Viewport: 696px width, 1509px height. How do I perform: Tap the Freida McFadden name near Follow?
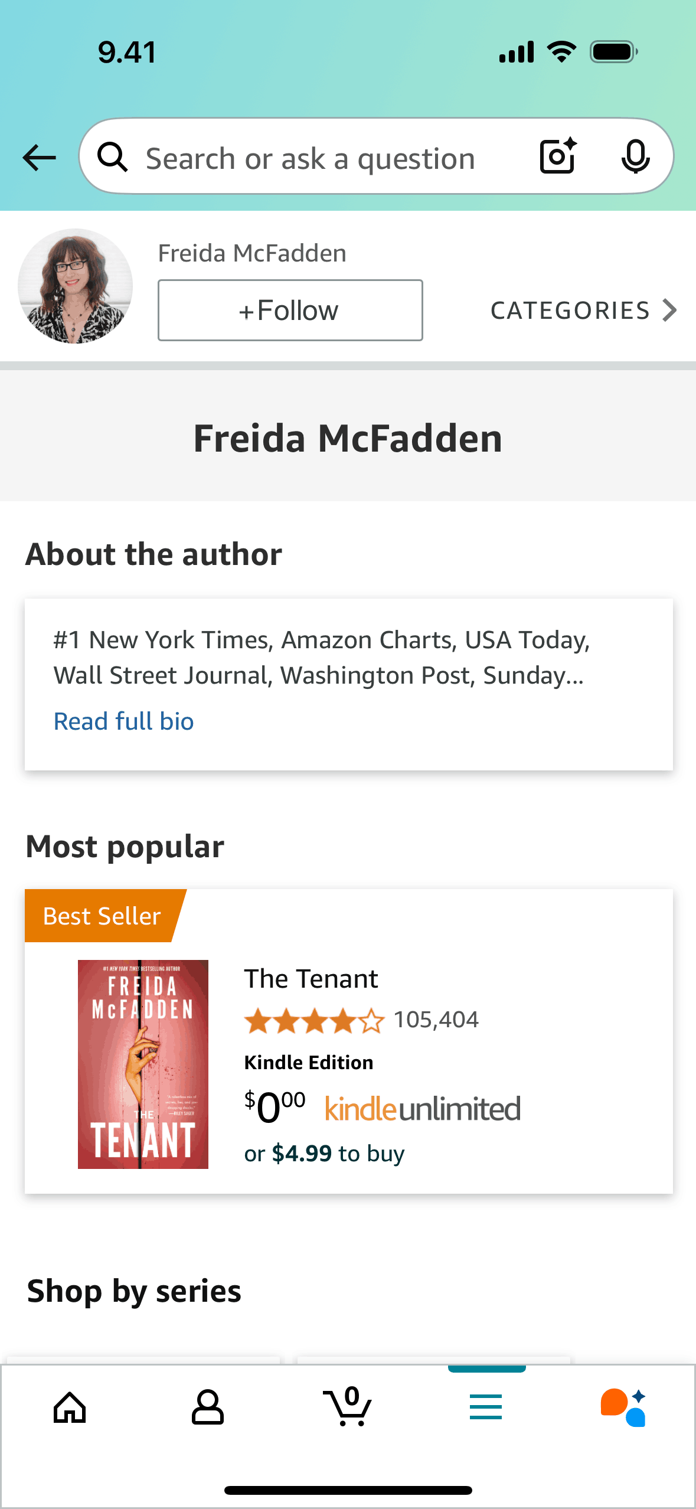click(x=252, y=253)
